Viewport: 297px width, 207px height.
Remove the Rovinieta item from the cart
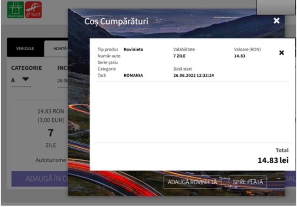click(281, 53)
